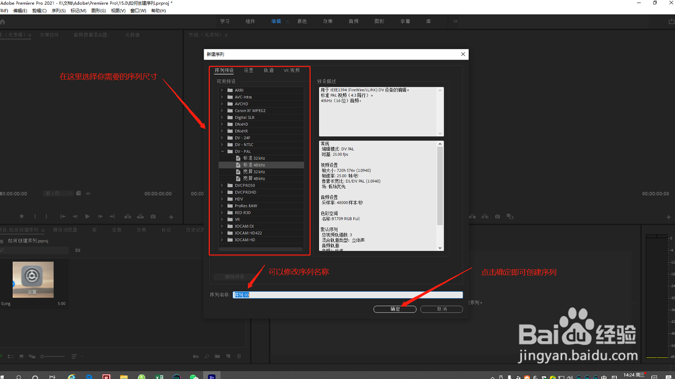The image size is (675, 379).
Task: Open the 媒体浏览器 panel tab
Action: coord(65,230)
